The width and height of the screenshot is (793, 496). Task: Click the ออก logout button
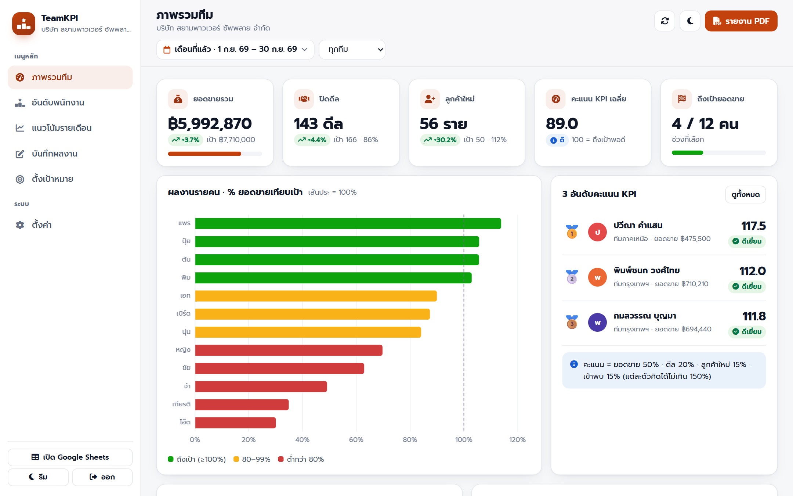click(102, 477)
